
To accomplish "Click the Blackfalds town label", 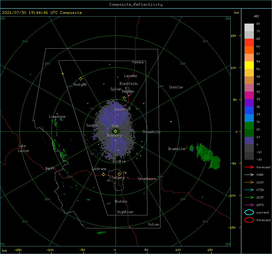I will pos(128,84).
